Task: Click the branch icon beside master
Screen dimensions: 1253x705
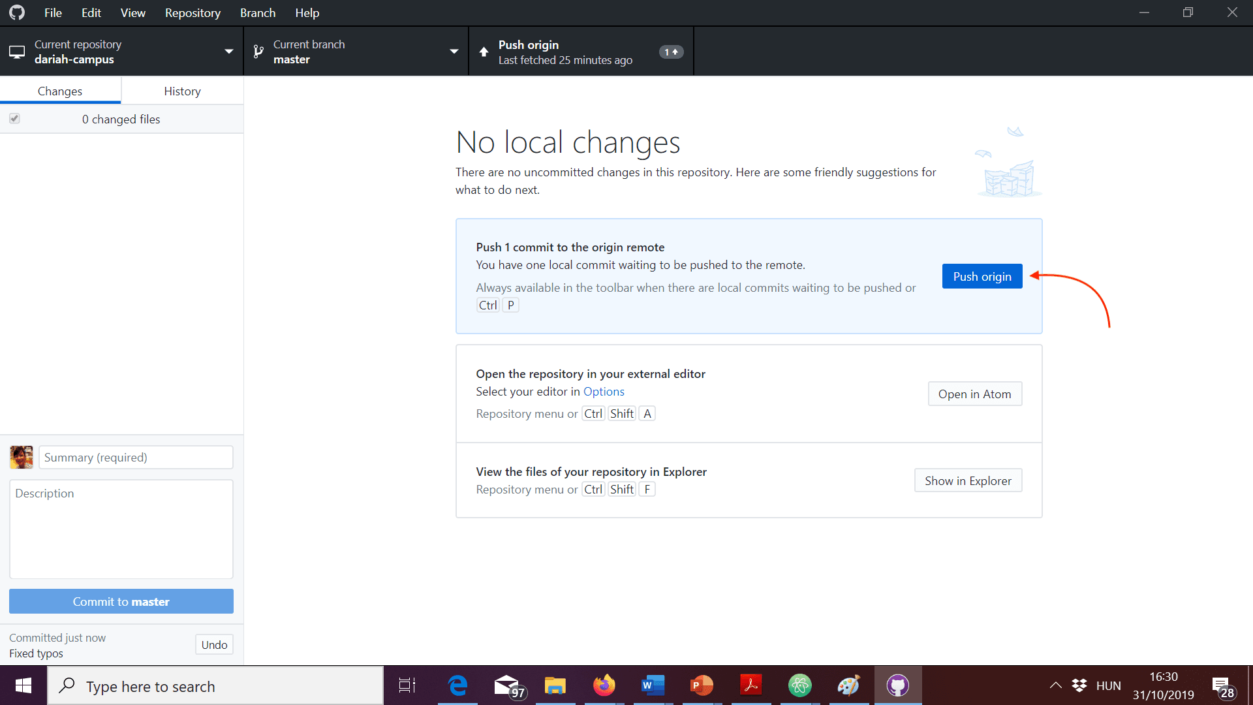Action: [258, 52]
